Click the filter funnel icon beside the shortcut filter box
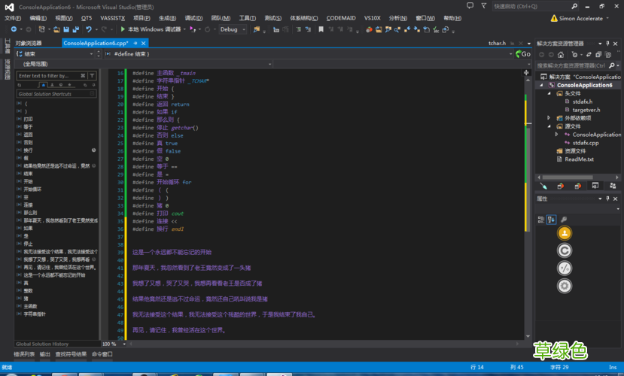 point(92,76)
